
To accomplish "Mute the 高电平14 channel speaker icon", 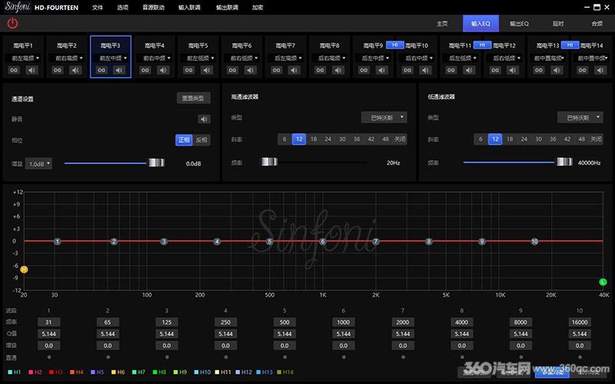I will 600,71.
